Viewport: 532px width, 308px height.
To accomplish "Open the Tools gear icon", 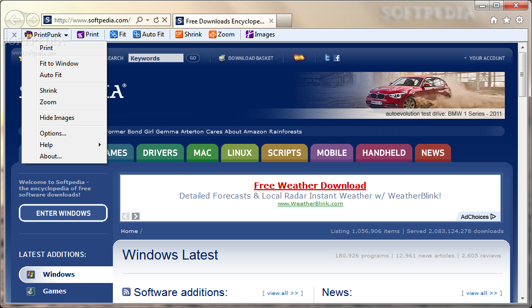I will point(519,20).
